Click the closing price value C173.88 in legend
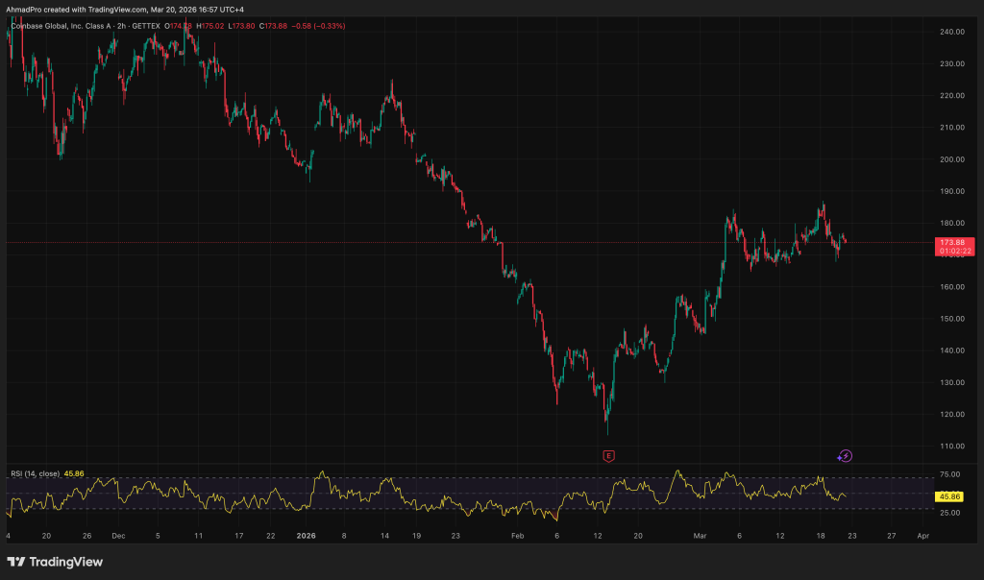 coord(275,23)
